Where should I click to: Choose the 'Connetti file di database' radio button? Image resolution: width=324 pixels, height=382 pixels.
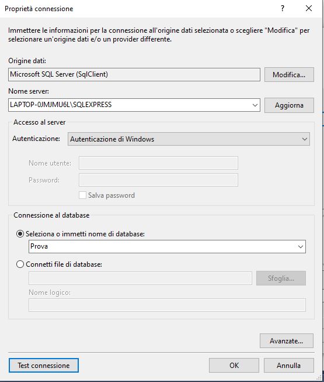(x=20, y=264)
